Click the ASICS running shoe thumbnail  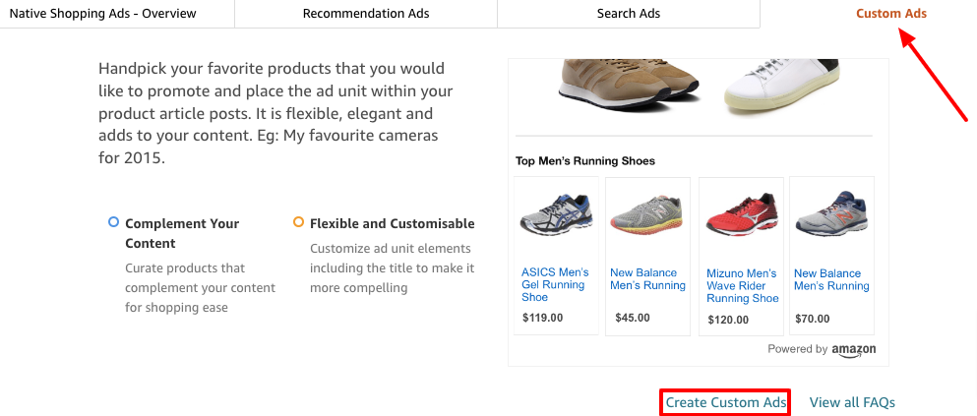[x=556, y=216]
